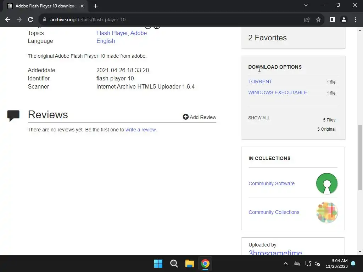Screen dimensions: 363x272
Task: Expand the tab search dropdown
Action: [x=306, y=5]
